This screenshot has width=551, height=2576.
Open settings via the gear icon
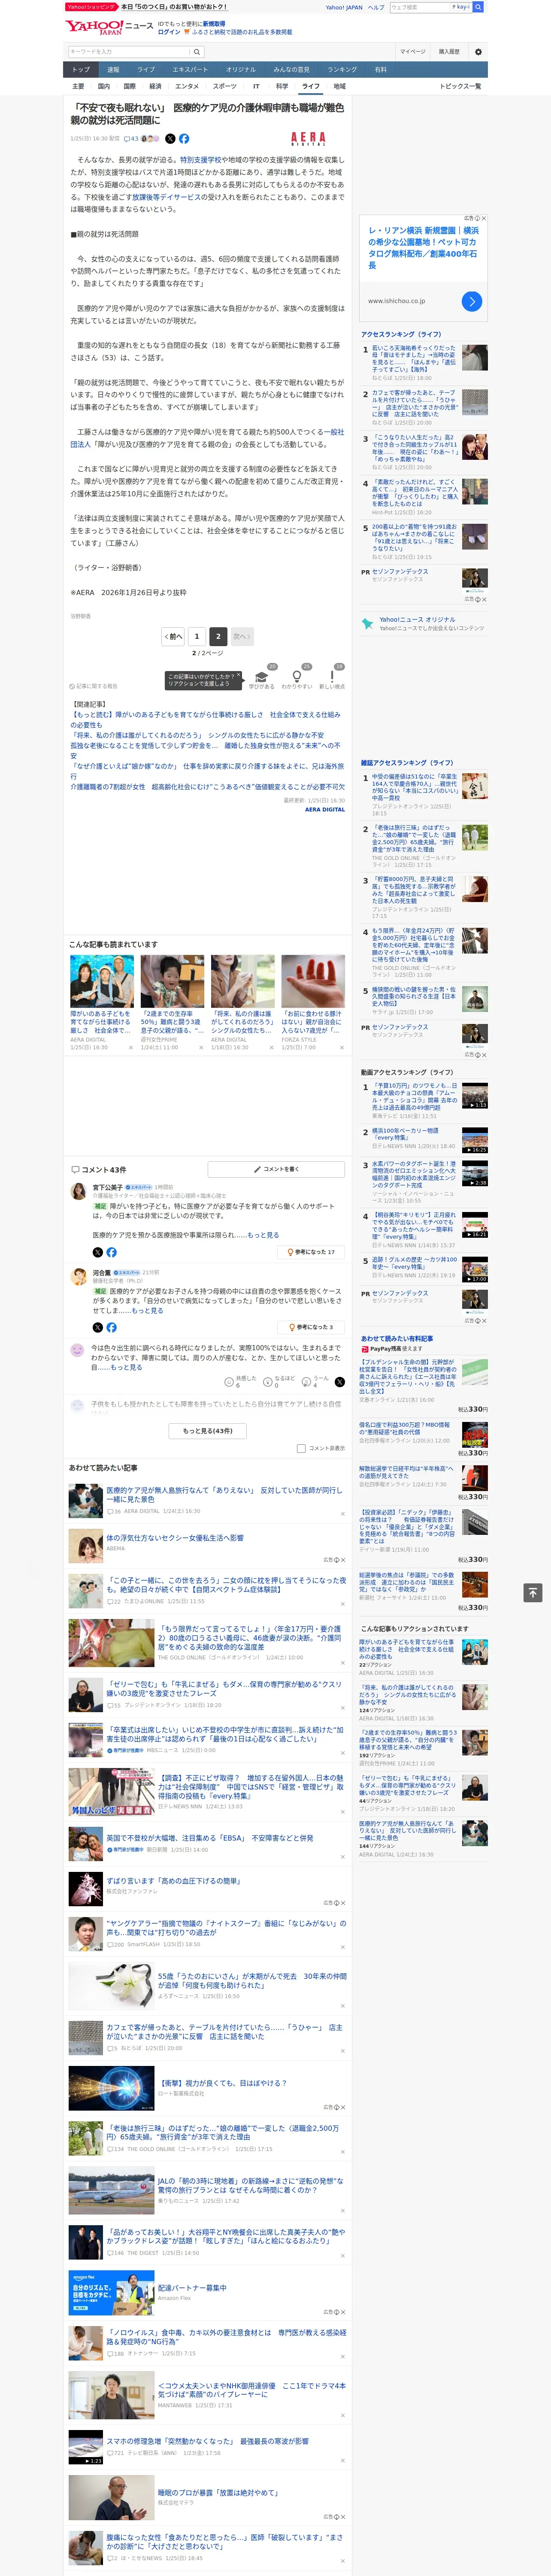[478, 52]
